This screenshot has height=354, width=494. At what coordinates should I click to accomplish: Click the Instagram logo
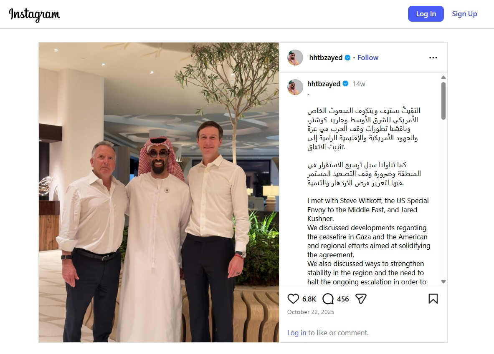(x=34, y=15)
